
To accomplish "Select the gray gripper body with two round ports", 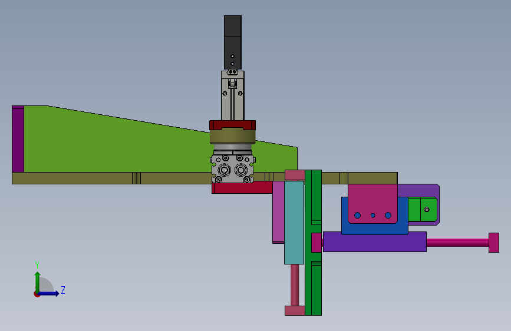I will pos(233,169).
